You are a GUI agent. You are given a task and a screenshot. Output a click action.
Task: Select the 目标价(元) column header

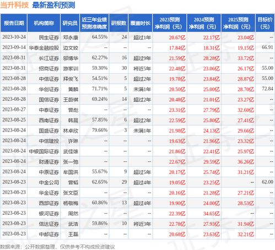pos(265,23)
